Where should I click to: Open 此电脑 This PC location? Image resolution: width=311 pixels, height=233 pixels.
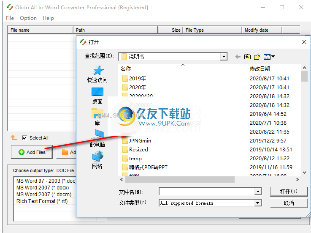[97, 139]
